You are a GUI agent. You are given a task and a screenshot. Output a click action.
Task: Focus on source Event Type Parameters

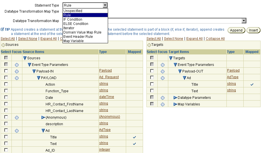(x=17, y=65)
